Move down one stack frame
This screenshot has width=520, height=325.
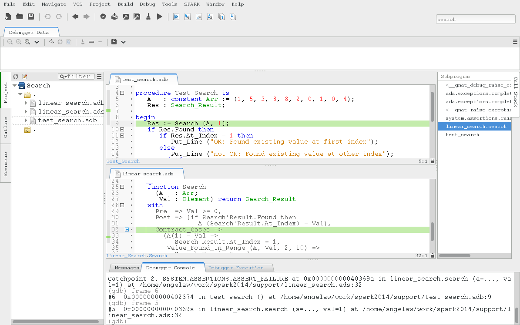pyautogui.click(x=233, y=17)
